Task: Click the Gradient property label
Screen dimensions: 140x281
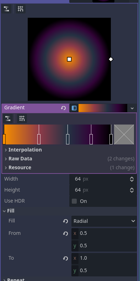Action: pyautogui.click(x=14, y=108)
